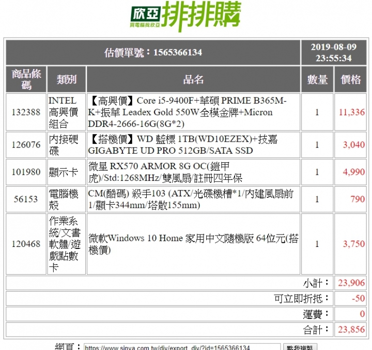
Task: Click product barcode 101980
Action: point(26,172)
